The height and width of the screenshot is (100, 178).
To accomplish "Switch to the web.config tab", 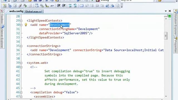I will point(16,11).
